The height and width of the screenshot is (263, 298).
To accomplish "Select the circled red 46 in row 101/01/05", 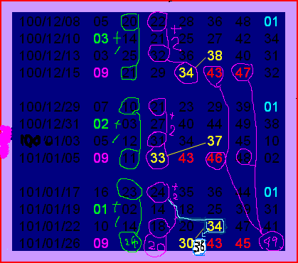I will pos(215,158).
